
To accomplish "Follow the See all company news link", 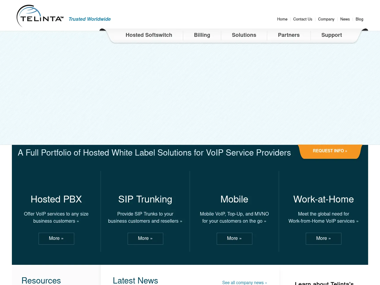I will pos(244,283).
